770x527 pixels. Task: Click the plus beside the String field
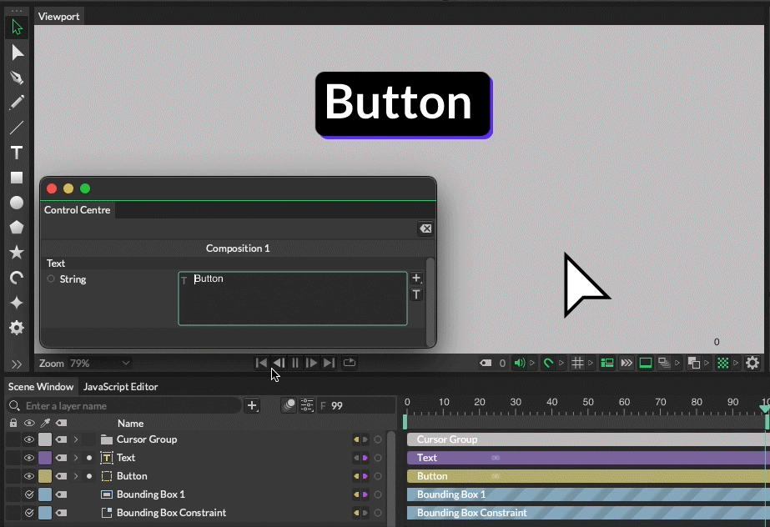point(416,278)
